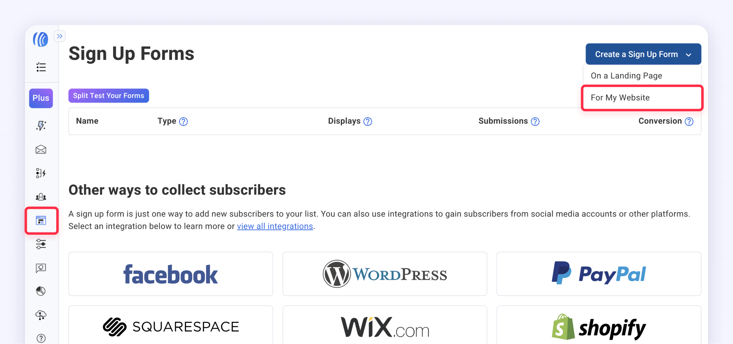Open the Help question mark sidebar icon
The image size is (733, 344).
pos(41,338)
